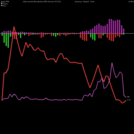Click the 'Daily PVM' title text
The height and width of the screenshot is (134, 134).
(5, 2)
